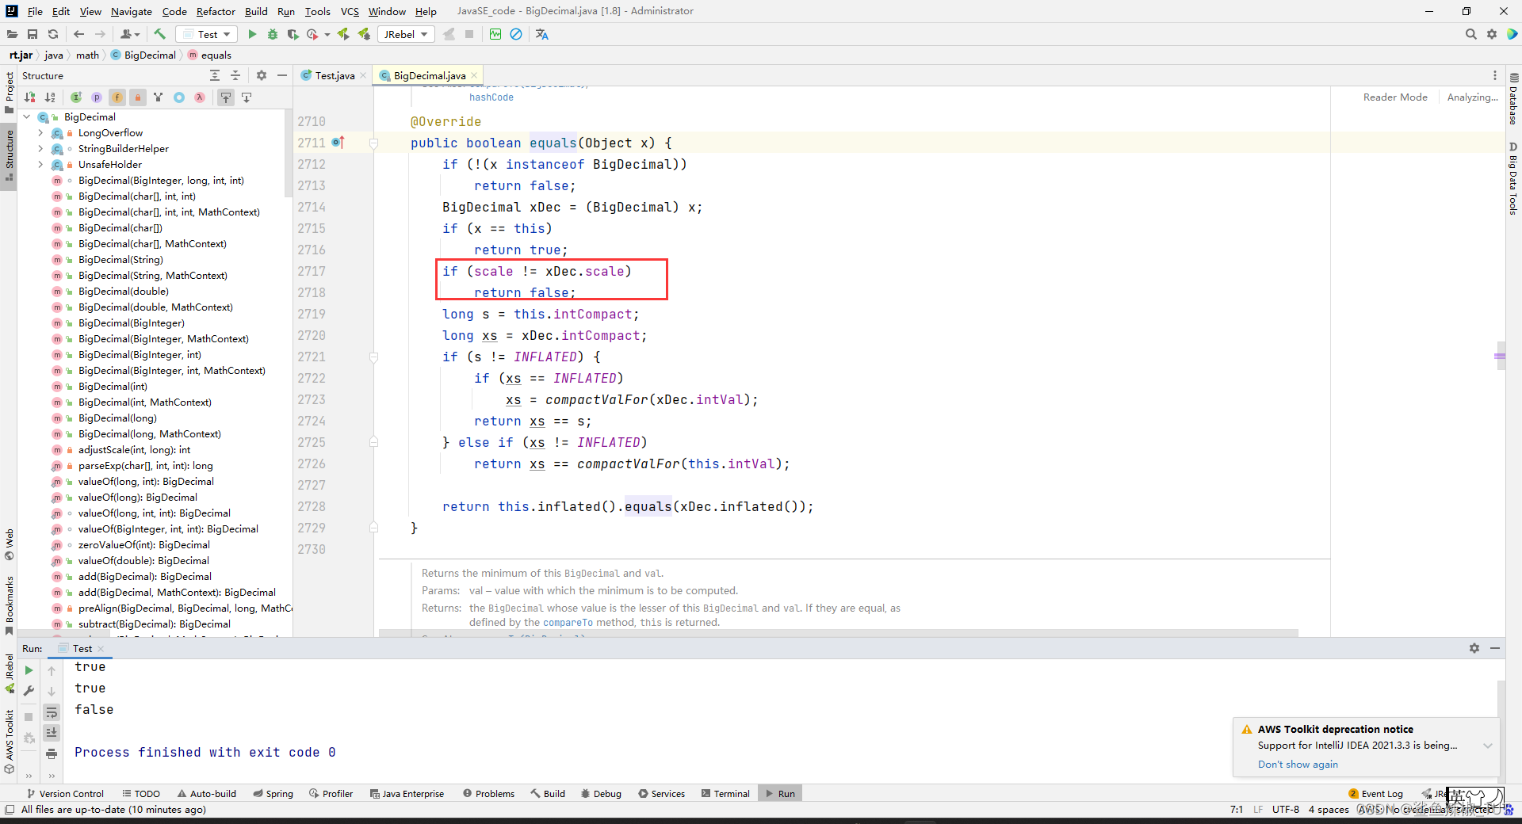Viewport: 1522px width, 824px height.
Task: Hide the Structure tool window
Action: [x=282, y=75]
